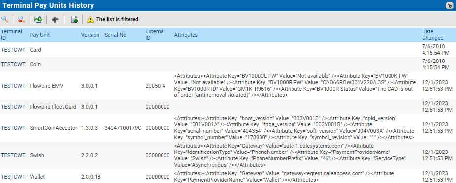
Task: Sort by Date Changed column header
Action: pyautogui.click(x=433, y=35)
